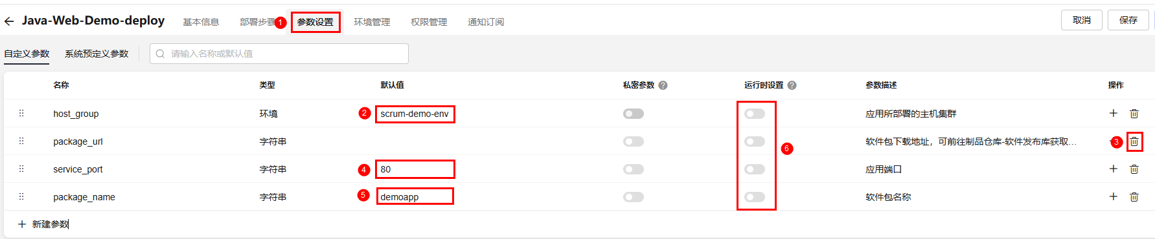Click the 保存 button
1155x239 pixels.
point(1128,20)
